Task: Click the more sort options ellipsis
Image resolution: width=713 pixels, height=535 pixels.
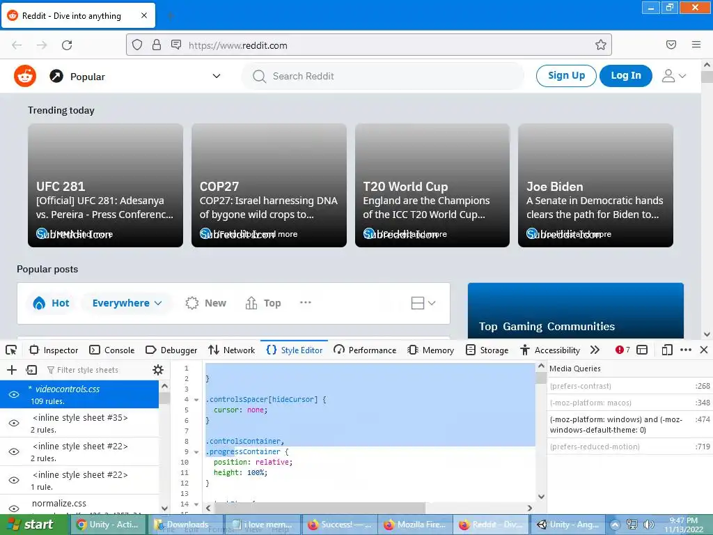Action: click(x=306, y=302)
